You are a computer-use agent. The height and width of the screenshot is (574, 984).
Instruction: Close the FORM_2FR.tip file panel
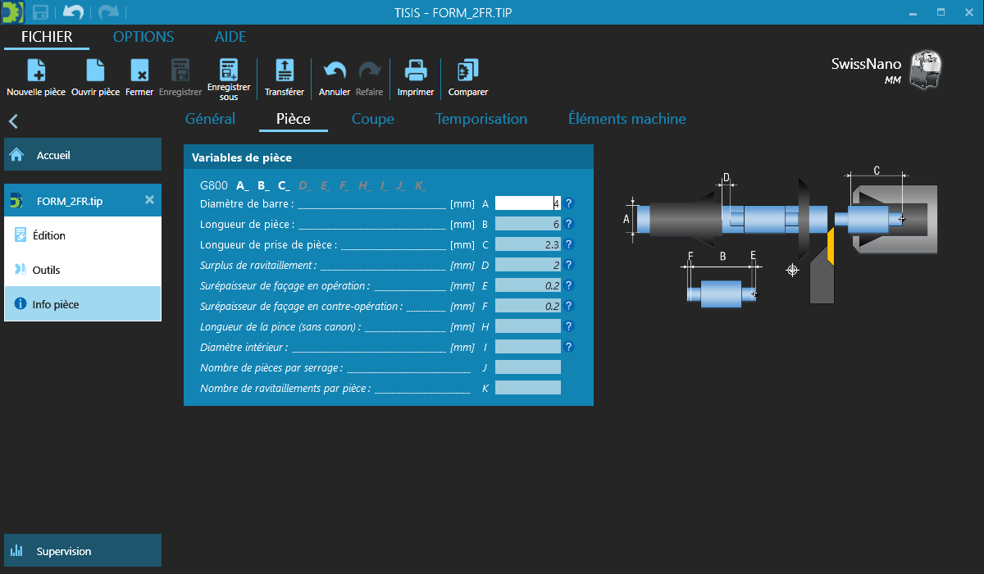149,200
